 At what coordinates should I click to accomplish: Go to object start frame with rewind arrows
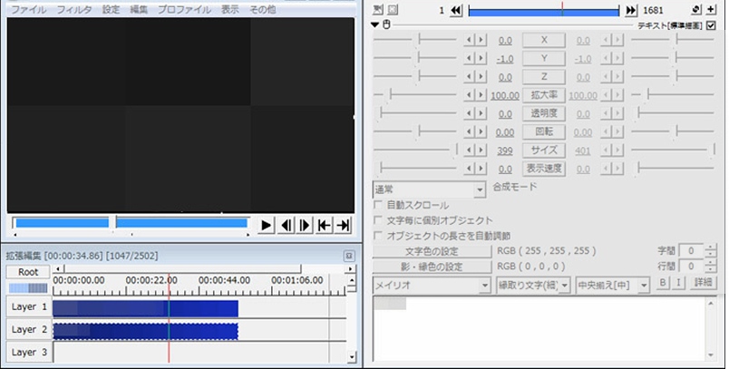coord(456,10)
